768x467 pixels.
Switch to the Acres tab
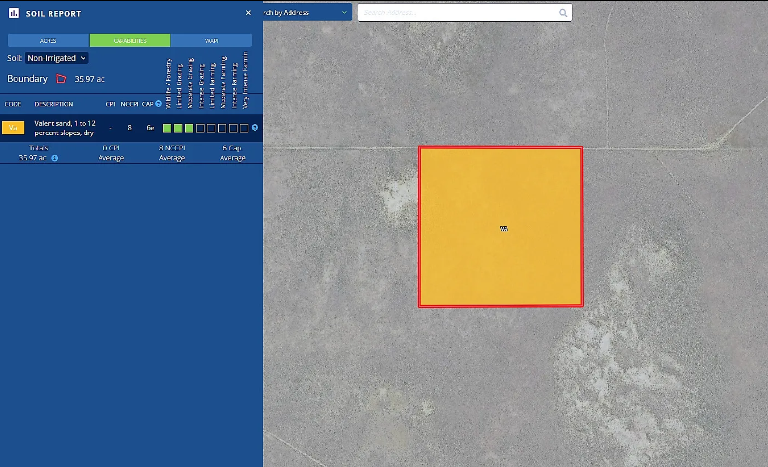(x=48, y=40)
